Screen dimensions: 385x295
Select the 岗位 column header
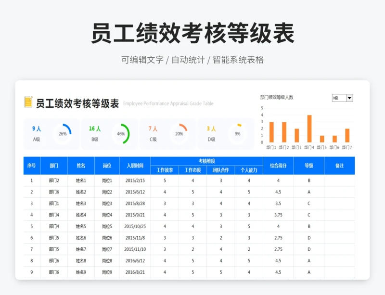pos(107,166)
